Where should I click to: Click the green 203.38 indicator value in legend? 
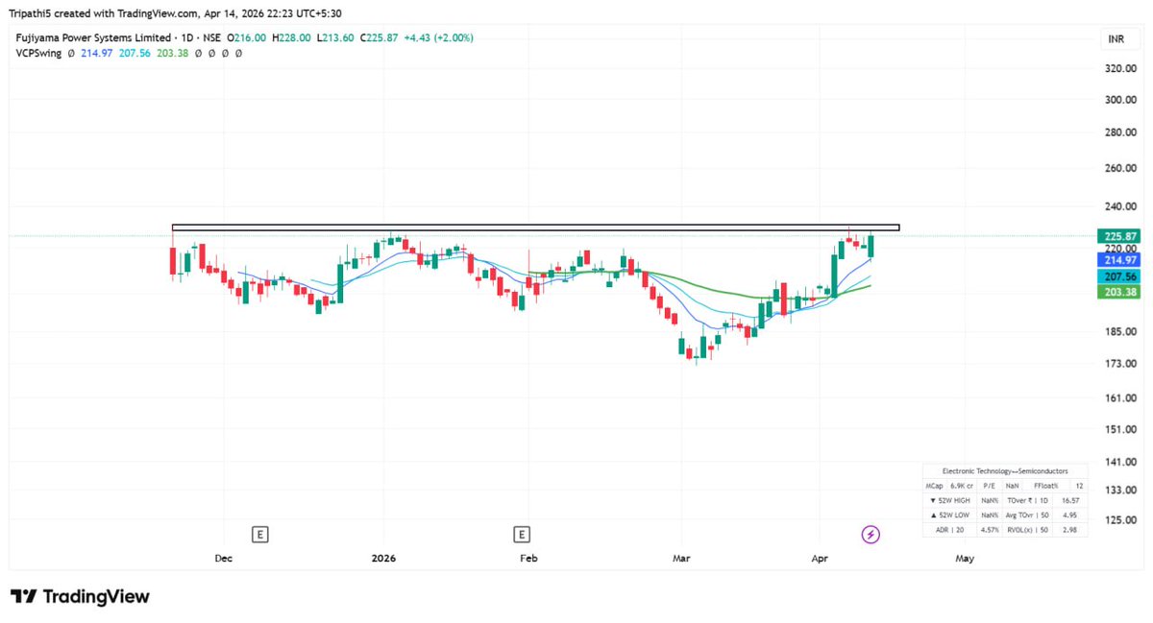point(171,53)
